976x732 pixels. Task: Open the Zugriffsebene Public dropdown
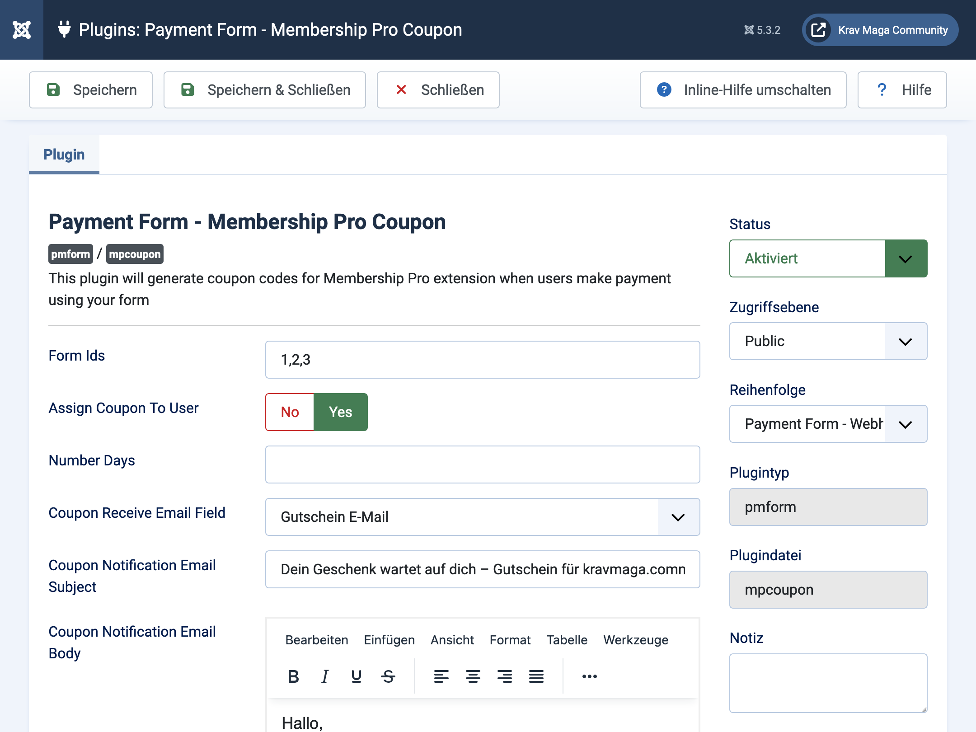828,341
